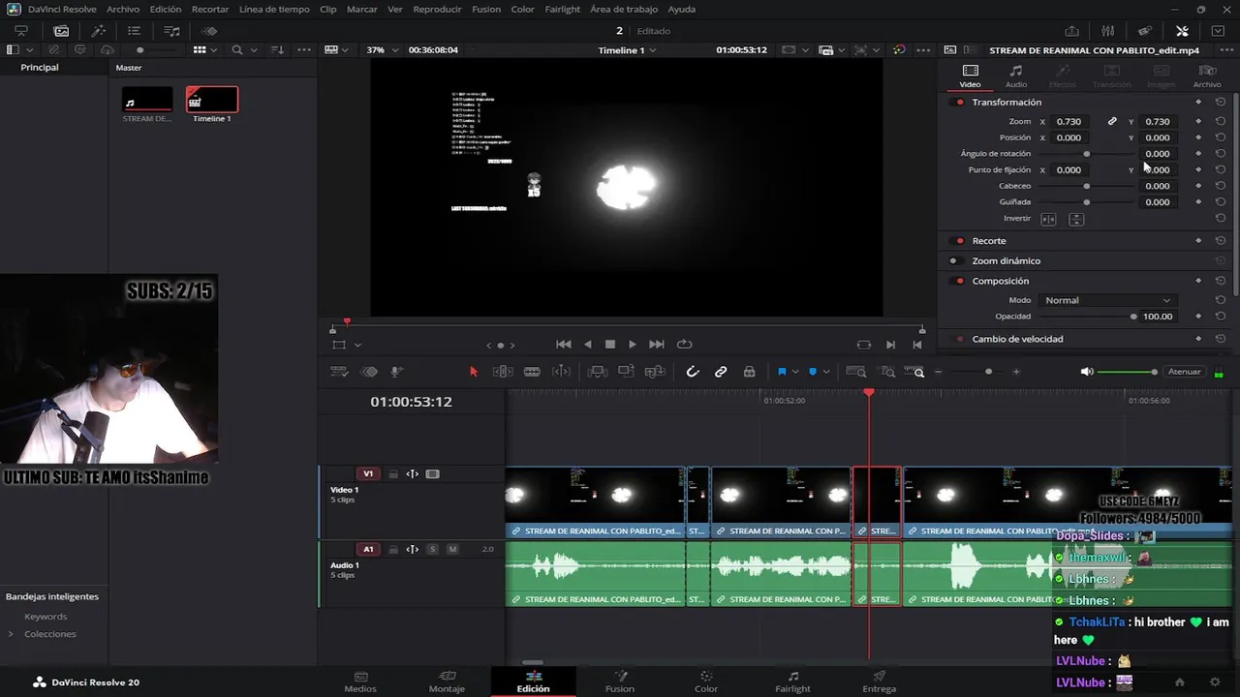The height and width of the screenshot is (697, 1240).
Task: Open the Modo Normal blend dropdown
Action: pyautogui.click(x=1107, y=300)
